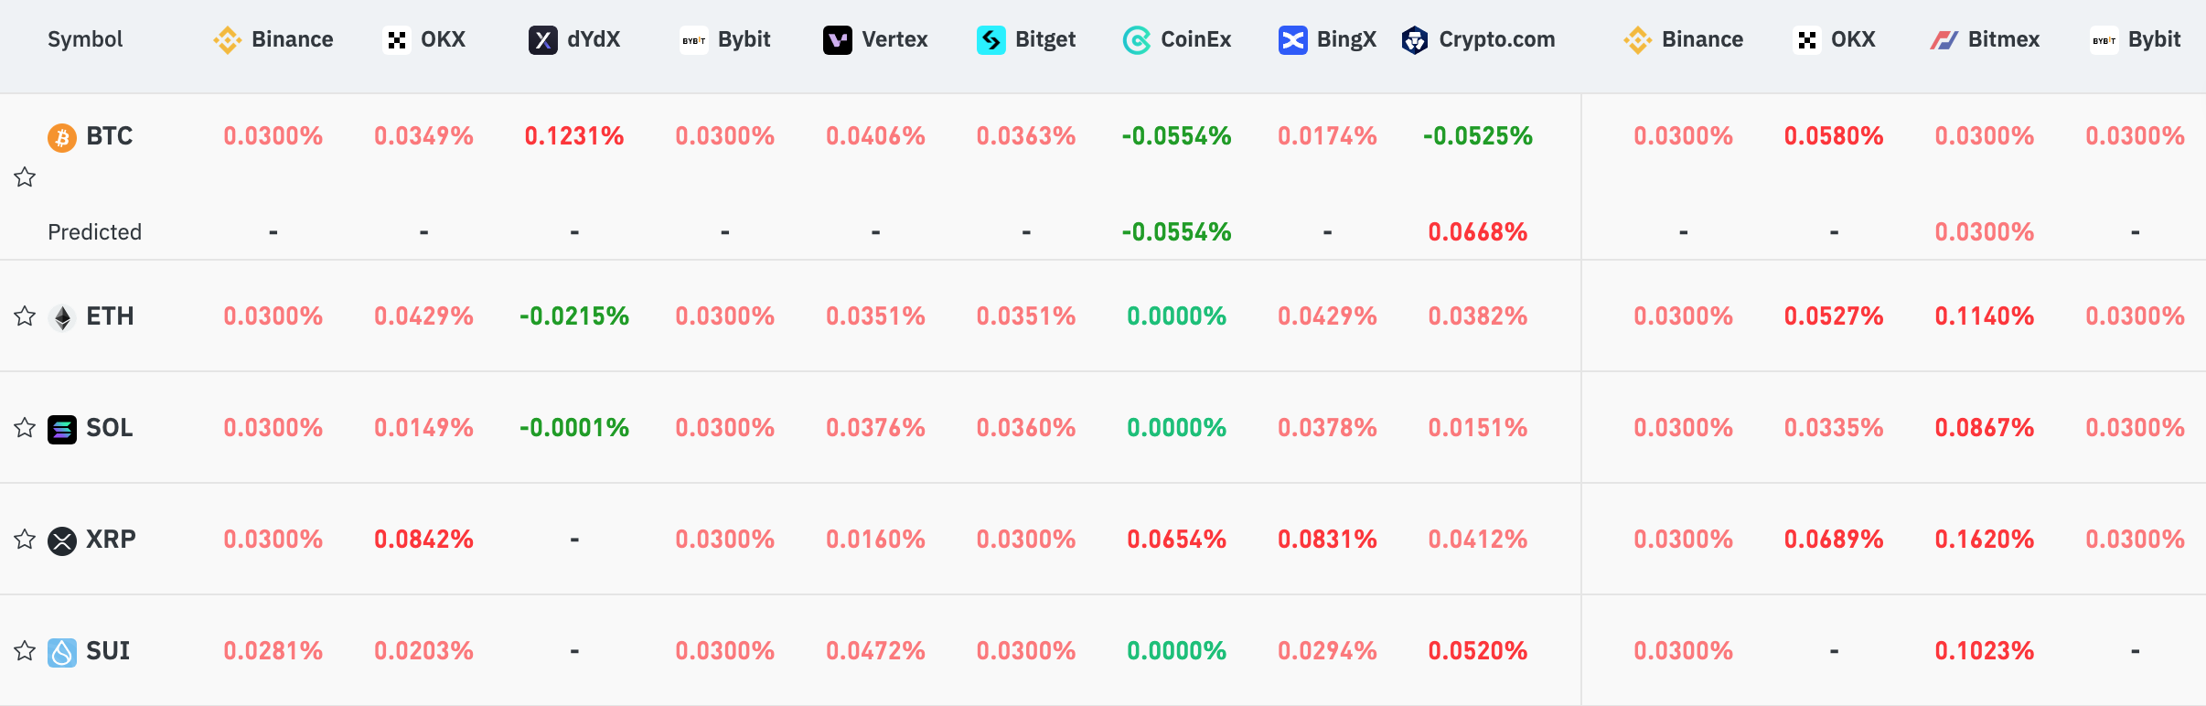
Task: Click the Bitmex logo icon
Action: [1944, 40]
